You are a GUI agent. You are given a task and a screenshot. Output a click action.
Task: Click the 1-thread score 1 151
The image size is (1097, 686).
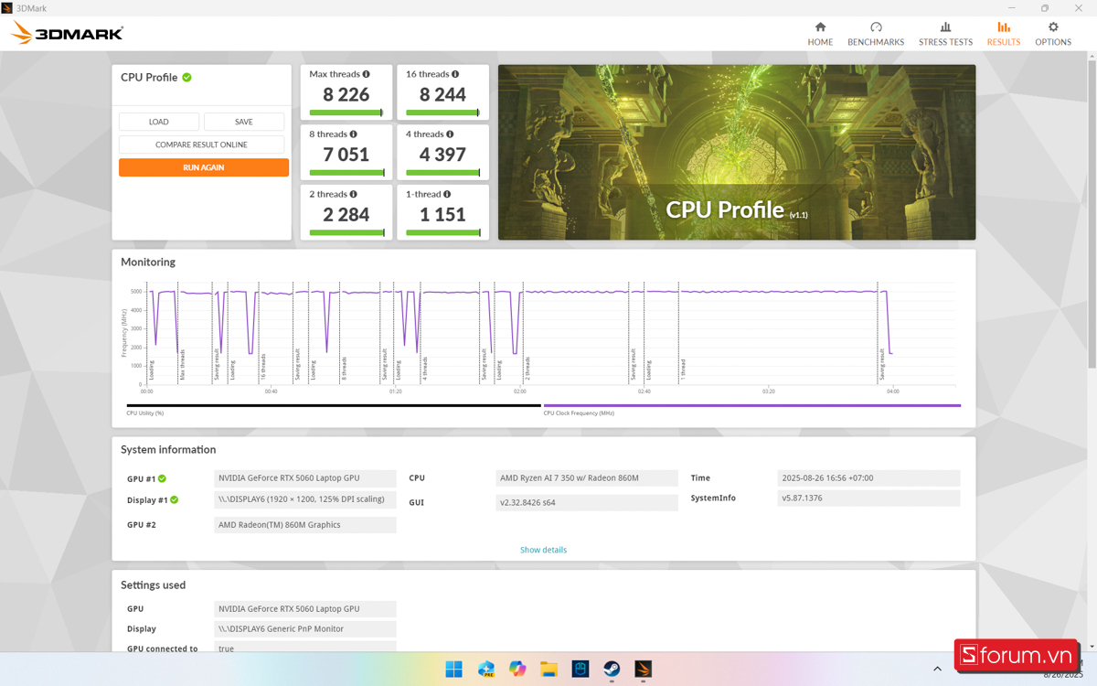[x=442, y=214]
